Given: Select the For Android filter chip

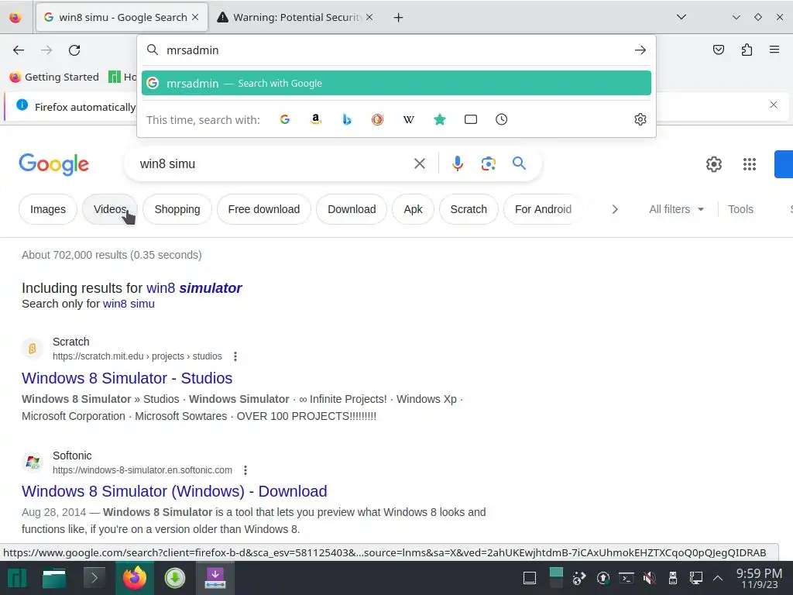Looking at the screenshot, I should tap(543, 209).
